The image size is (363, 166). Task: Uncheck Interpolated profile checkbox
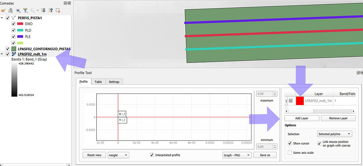point(152,155)
